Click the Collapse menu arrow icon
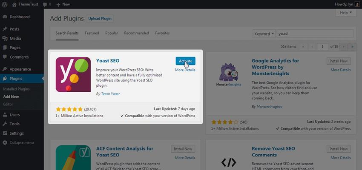Image resolution: width=362 pixels, height=170 pixels. [5, 143]
